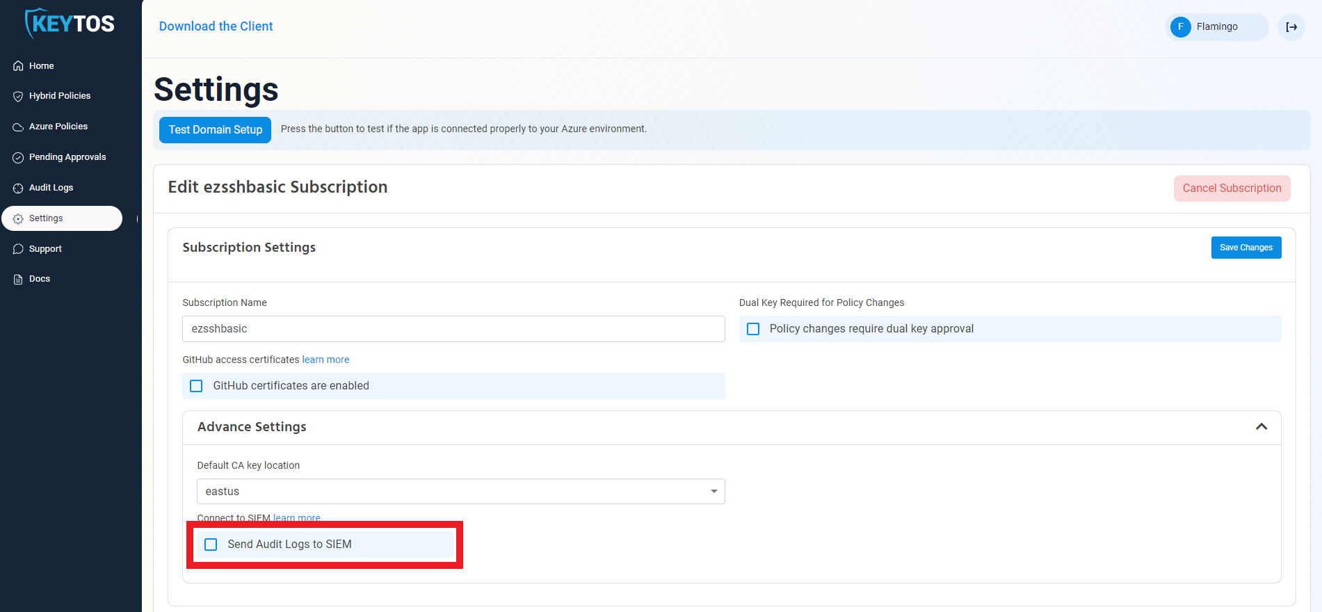
Task: Click the Azure Policies cloud icon
Action: pyautogui.click(x=18, y=127)
